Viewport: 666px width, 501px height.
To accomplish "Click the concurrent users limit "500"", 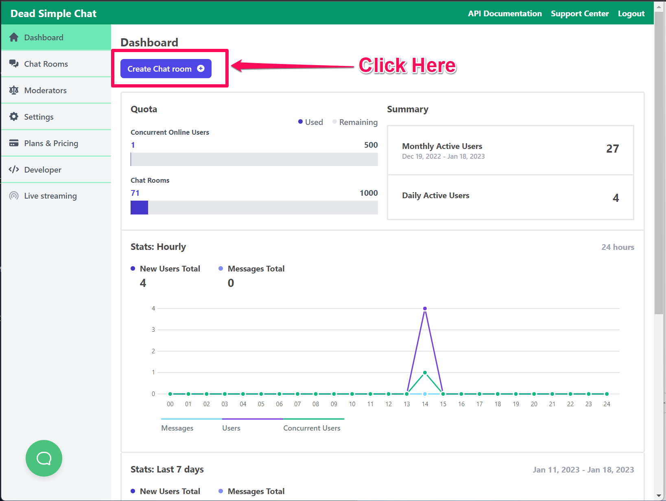I will [371, 145].
